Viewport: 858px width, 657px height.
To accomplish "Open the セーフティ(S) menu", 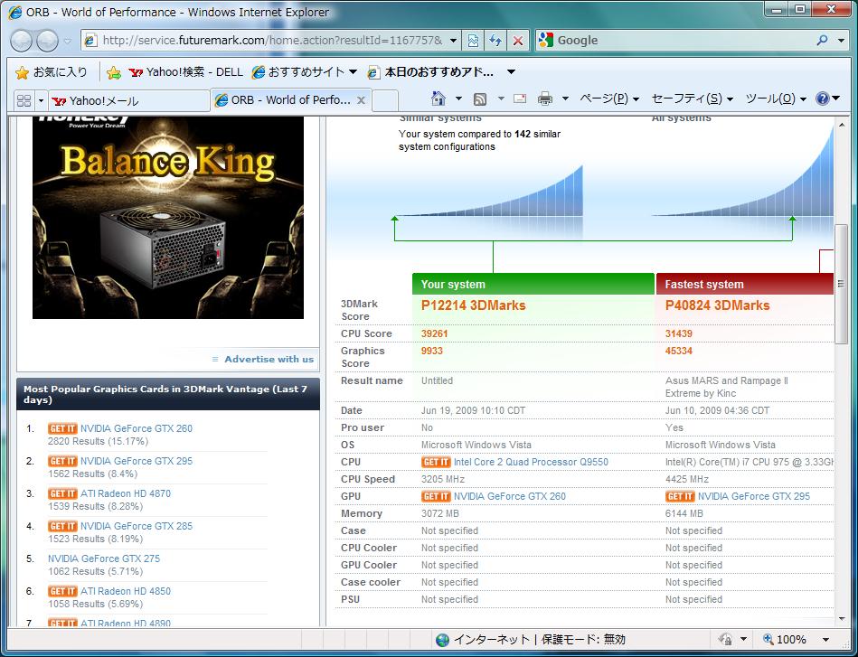I will [x=693, y=99].
